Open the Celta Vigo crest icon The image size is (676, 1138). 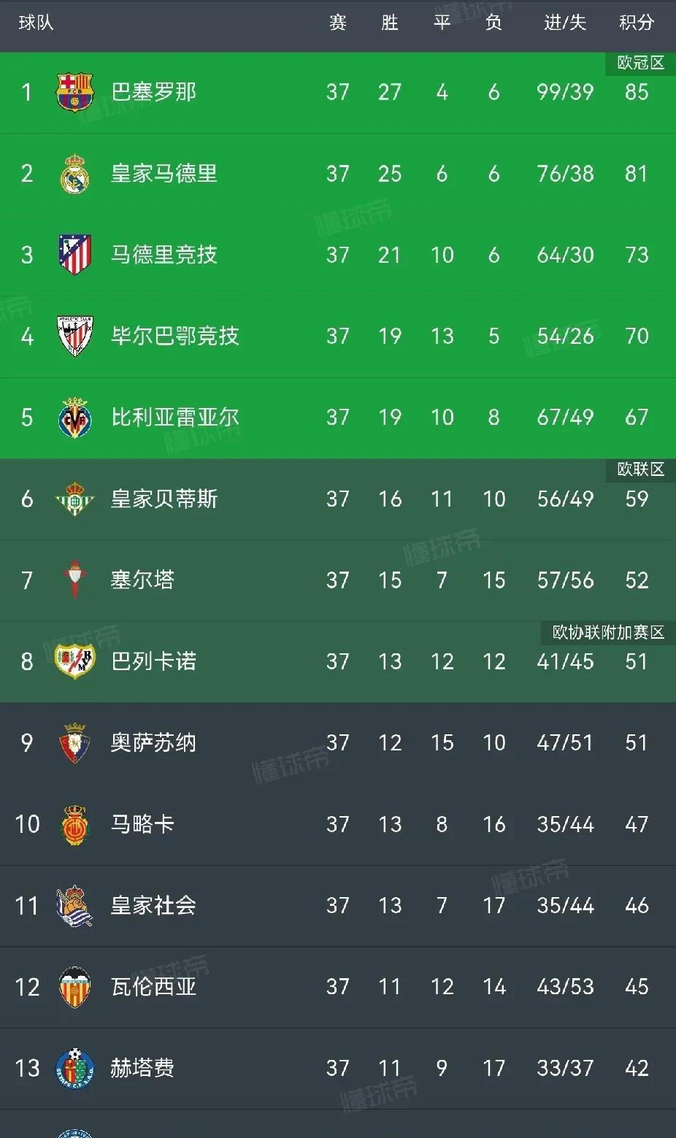pyautogui.click(x=74, y=580)
